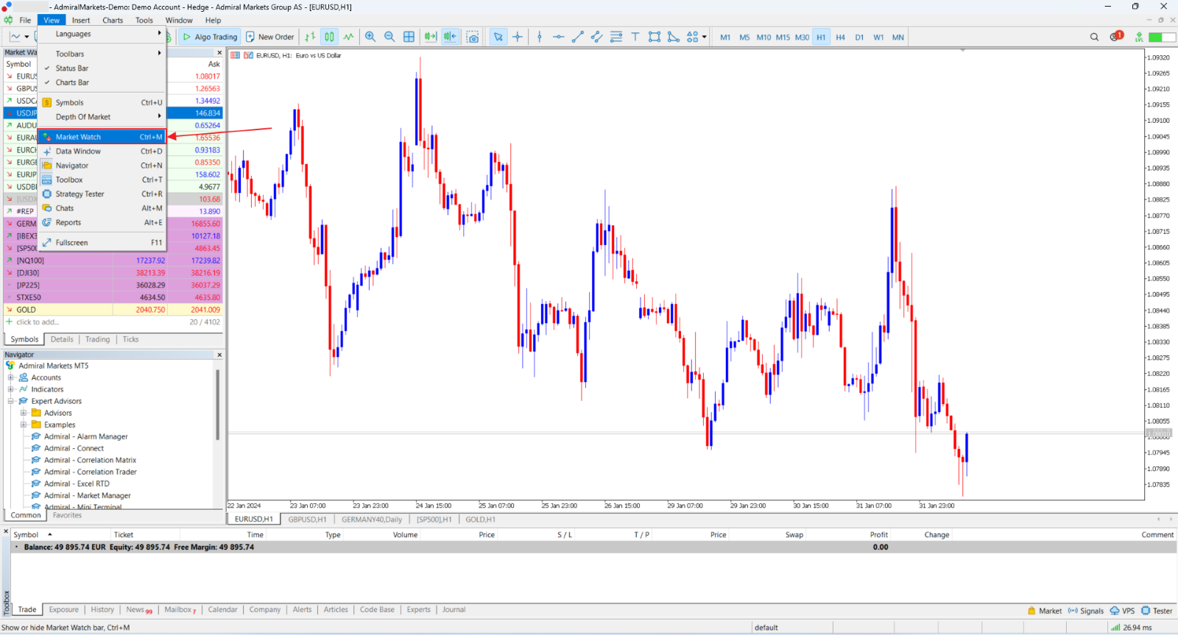Viewport: 1178px width, 635px height.
Task: Draw an equidistant channel
Action: (x=597, y=37)
